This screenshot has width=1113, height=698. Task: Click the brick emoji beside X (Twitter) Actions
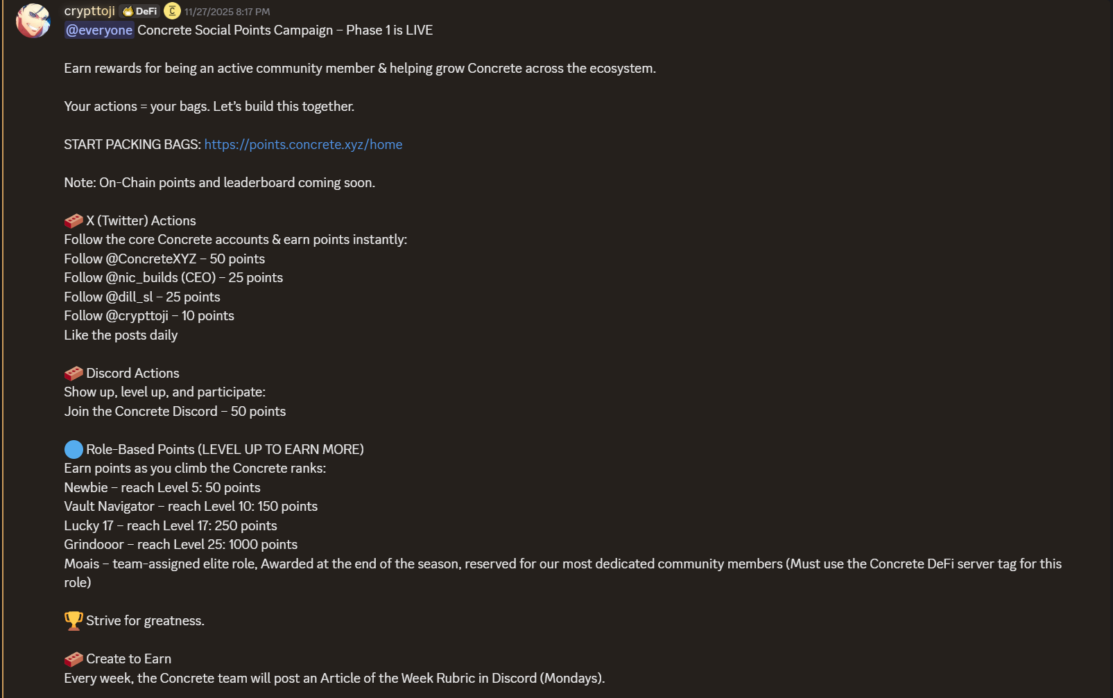click(72, 220)
